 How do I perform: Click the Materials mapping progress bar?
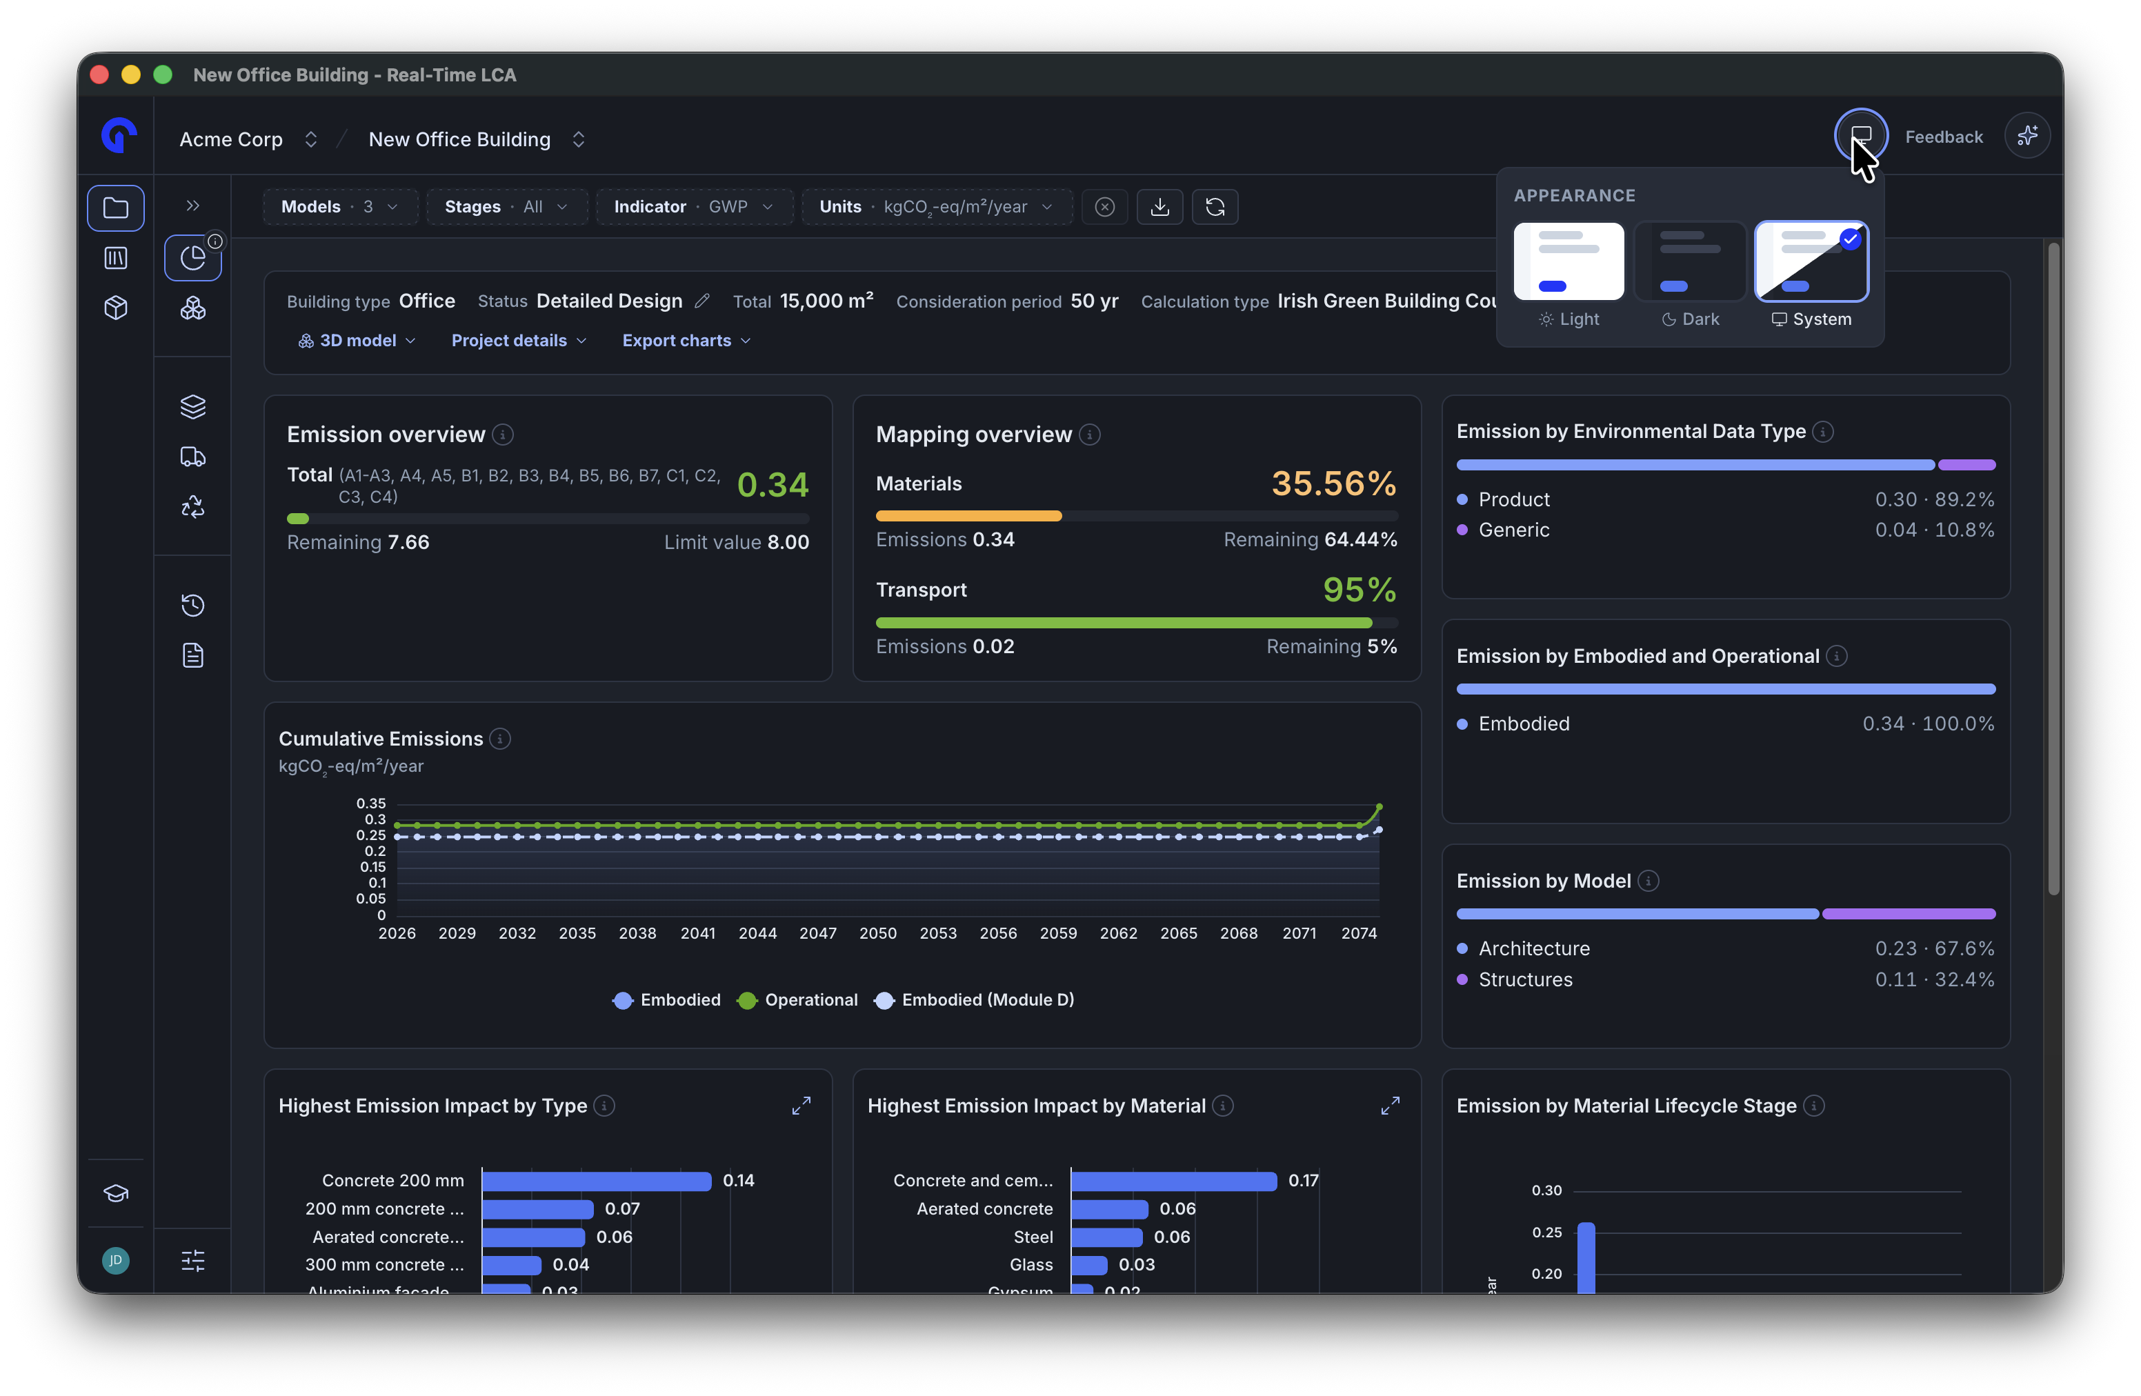[1136, 517]
